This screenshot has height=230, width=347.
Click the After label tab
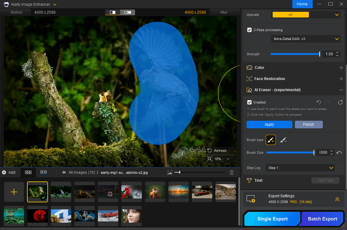224,12
